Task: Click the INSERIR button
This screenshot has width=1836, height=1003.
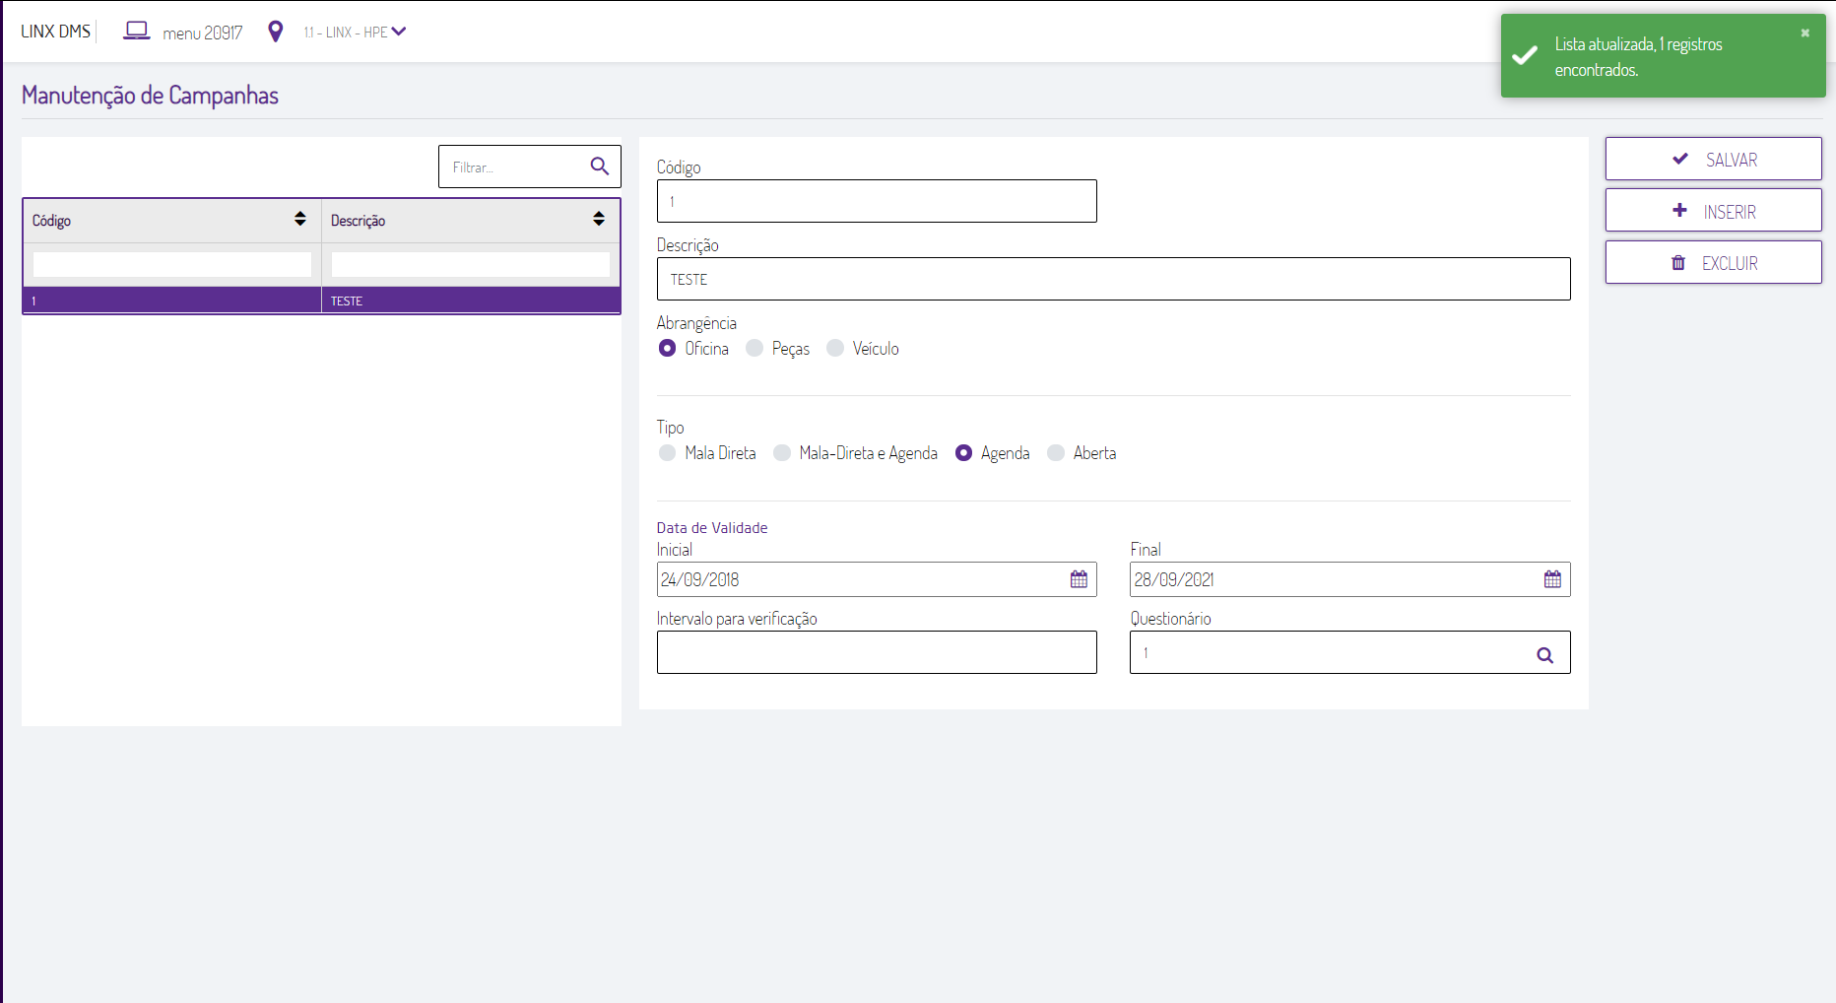Action: tap(1713, 211)
